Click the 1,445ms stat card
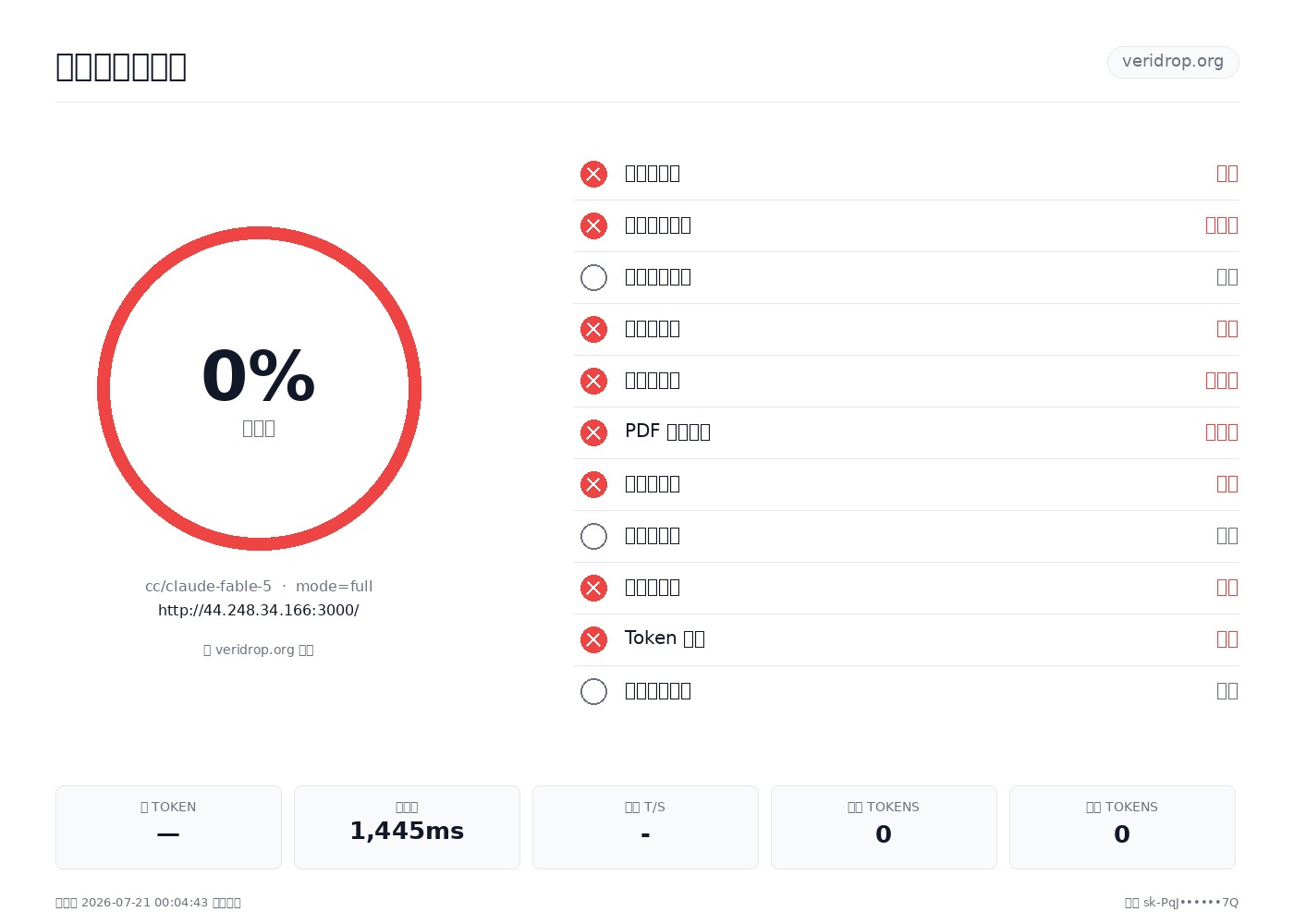This screenshot has height=924, width=1294. point(407,827)
